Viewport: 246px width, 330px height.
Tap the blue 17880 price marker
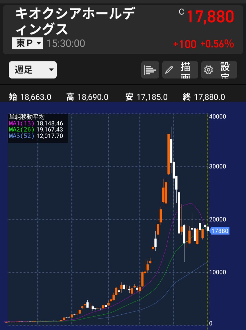(219, 231)
